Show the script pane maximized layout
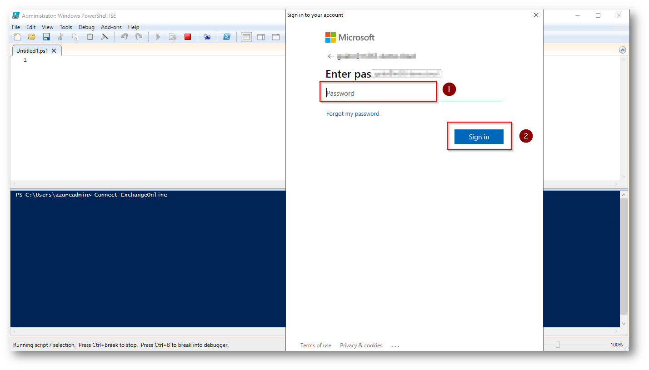This screenshot has height=370, width=649. [276, 37]
